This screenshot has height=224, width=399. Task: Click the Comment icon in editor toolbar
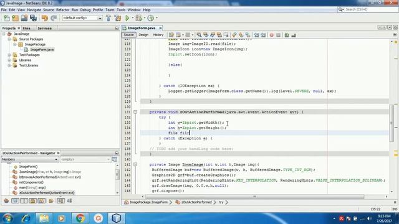(287, 35)
